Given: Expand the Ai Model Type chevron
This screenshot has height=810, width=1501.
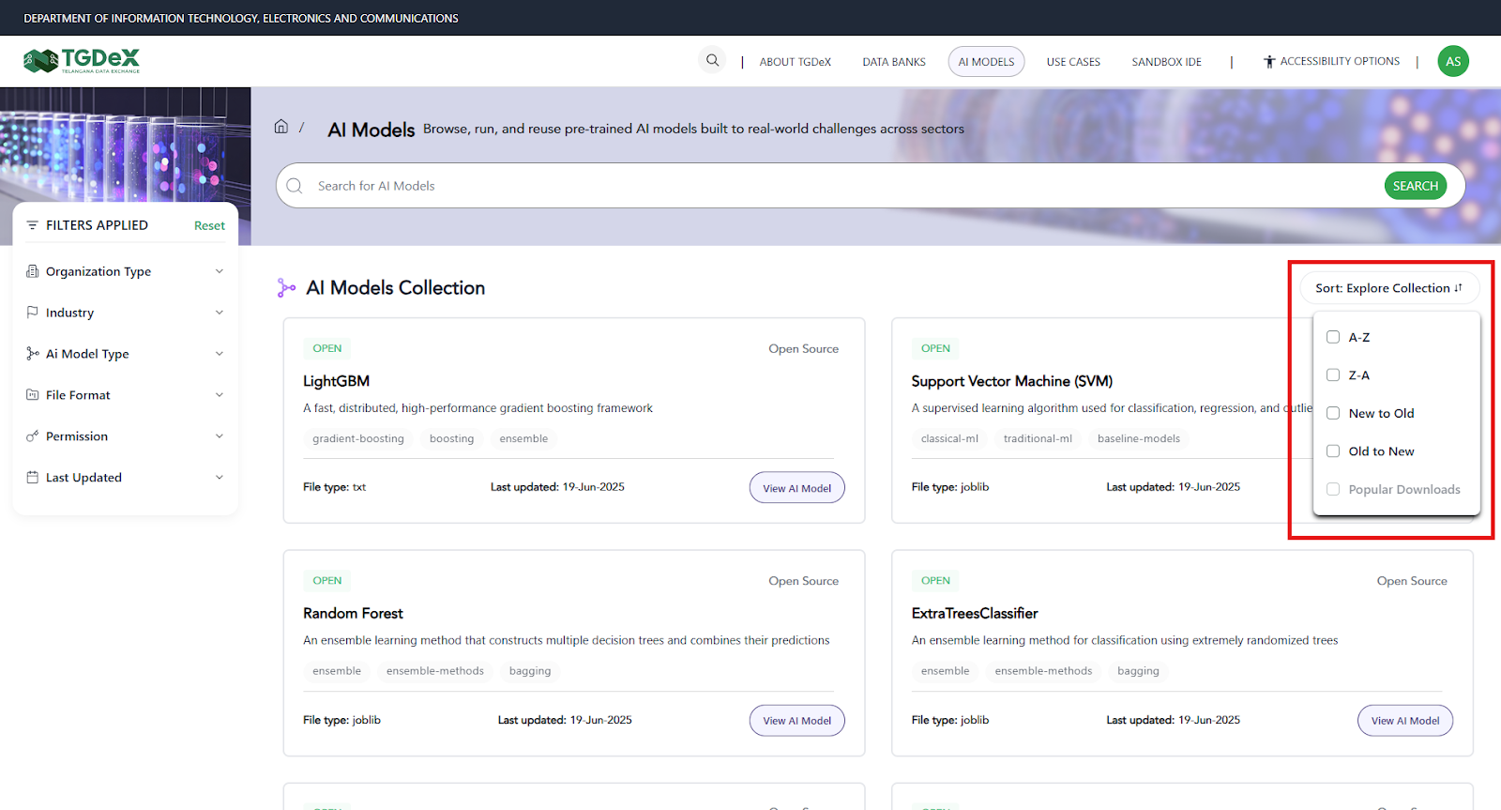Looking at the screenshot, I should point(220,354).
